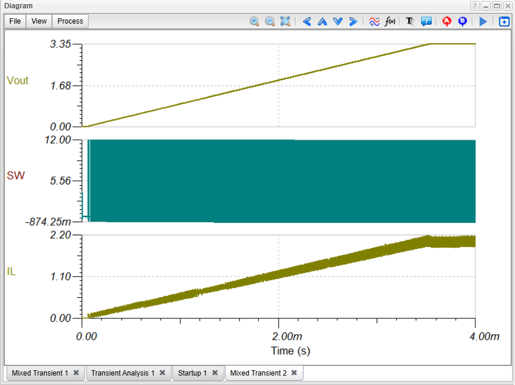Click the zoom to fit icon
The height and width of the screenshot is (385, 515).
(285, 21)
